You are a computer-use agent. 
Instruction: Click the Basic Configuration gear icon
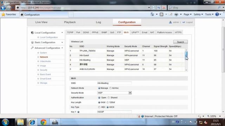[32, 42]
